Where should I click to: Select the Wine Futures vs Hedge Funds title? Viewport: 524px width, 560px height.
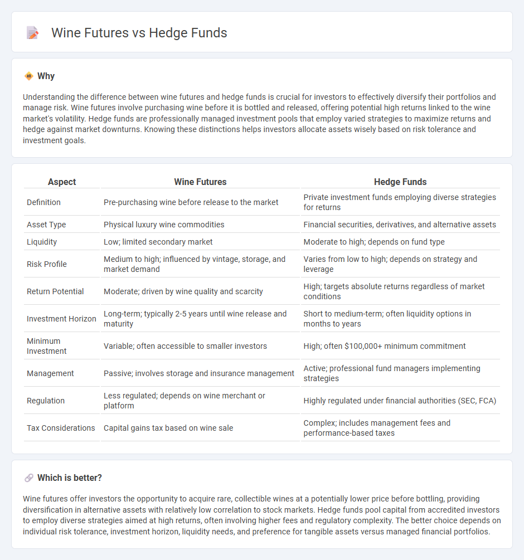point(139,33)
